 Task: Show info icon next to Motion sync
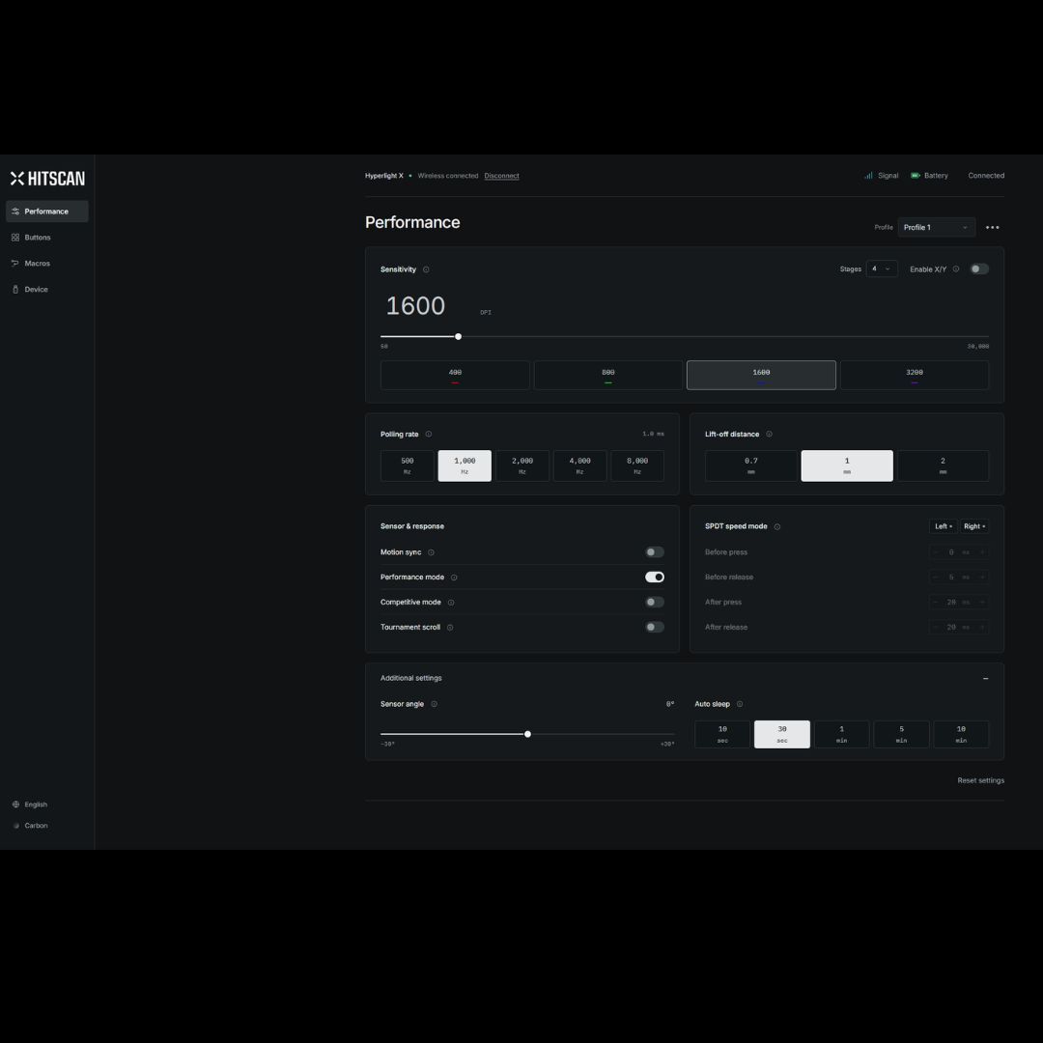pos(431,552)
